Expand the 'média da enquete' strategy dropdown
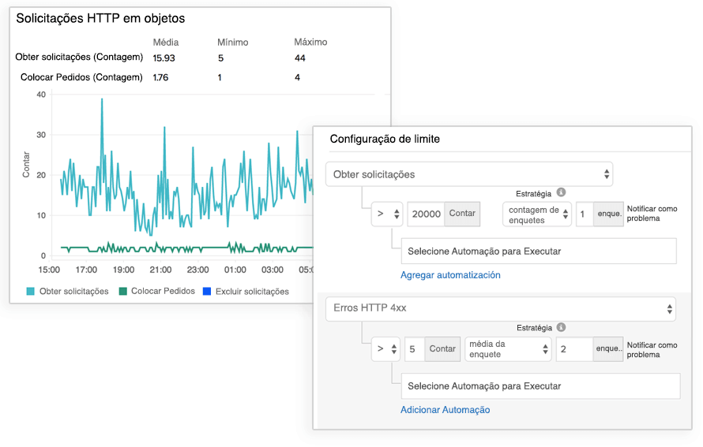Image resolution: width=703 pixels, height=447 pixels. [x=508, y=348]
